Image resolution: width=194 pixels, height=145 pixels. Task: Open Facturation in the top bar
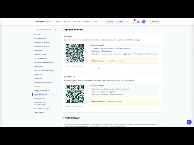point(86,22)
